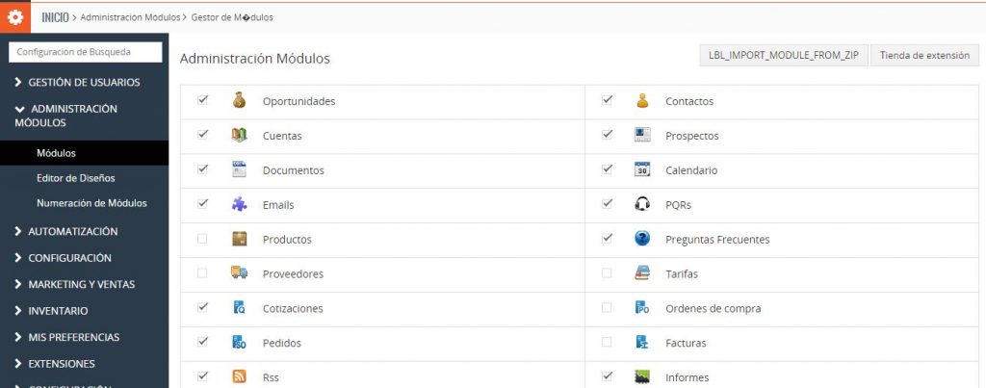Click the Oportunidades money bag icon
The image size is (986, 388).
240,100
